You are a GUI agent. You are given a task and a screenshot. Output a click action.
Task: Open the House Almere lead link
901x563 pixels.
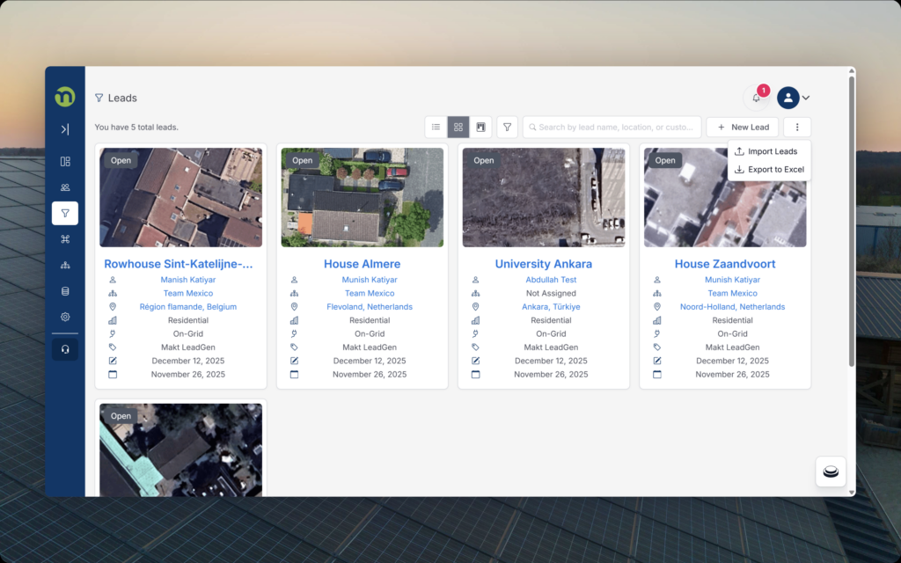click(362, 264)
